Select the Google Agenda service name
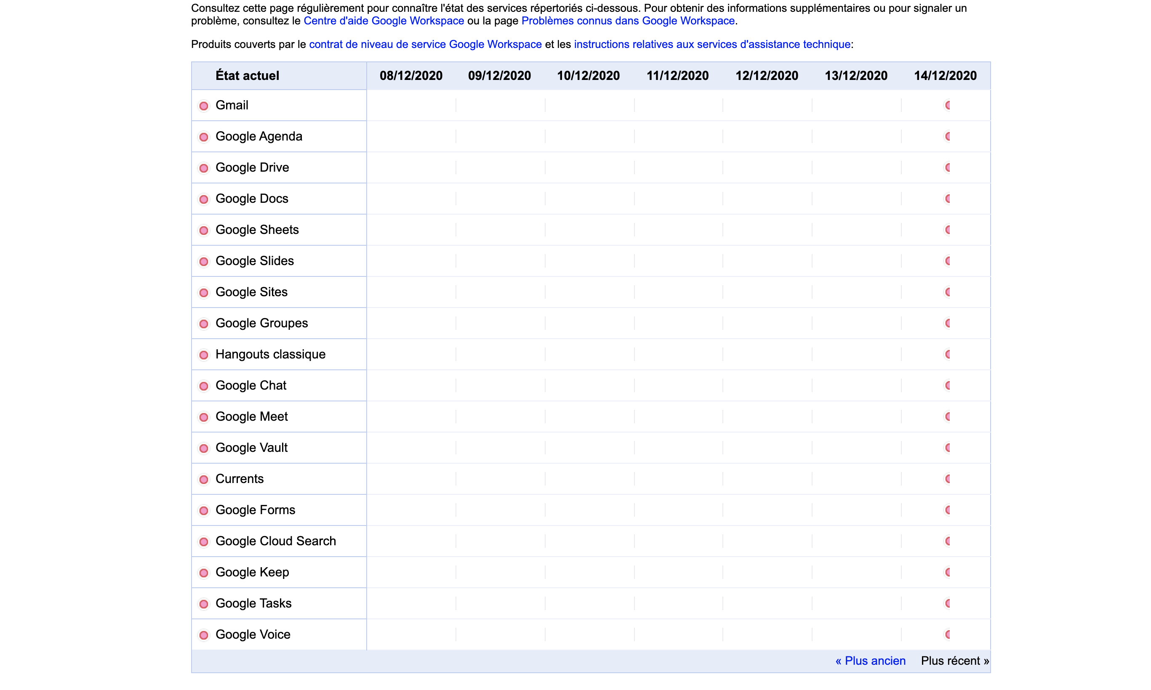This screenshot has width=1151, height=690. (x=259, y=137)
